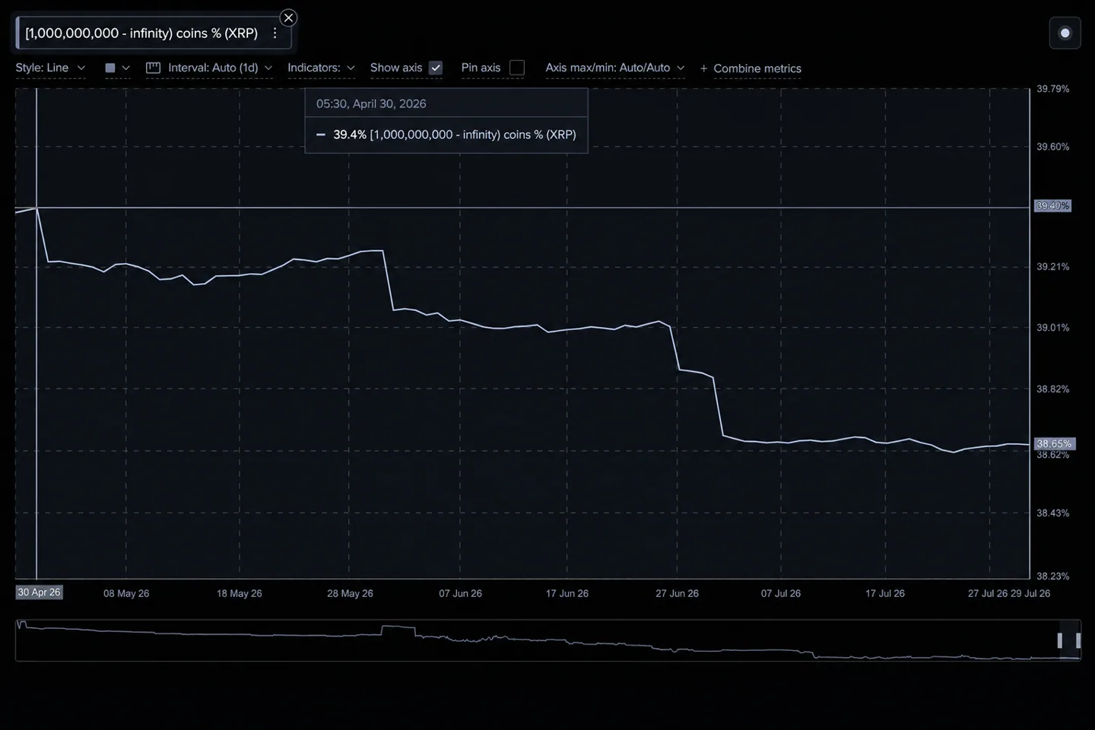The width and height of the screenshot is (1095, 730).
Task: Click the 18 May 26 axis date
Action: point(239,594)
